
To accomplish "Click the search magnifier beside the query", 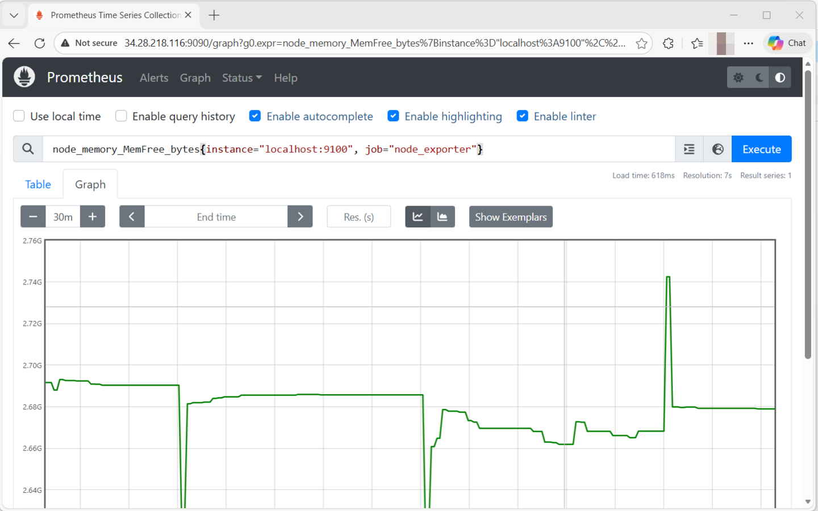I will point(28,149).
